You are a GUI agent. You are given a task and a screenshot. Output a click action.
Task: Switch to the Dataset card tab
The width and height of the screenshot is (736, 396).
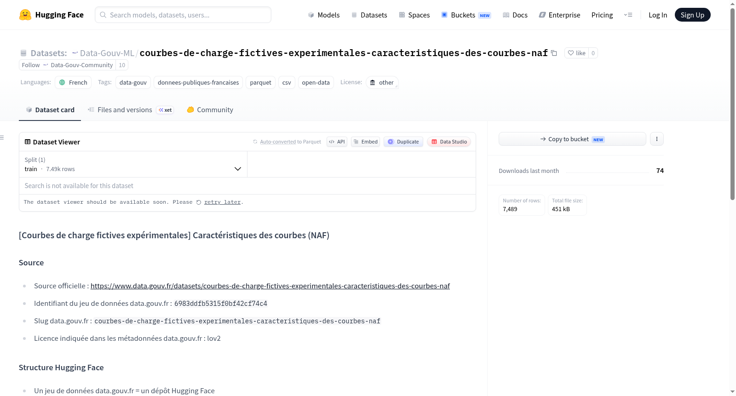point(50,110)
